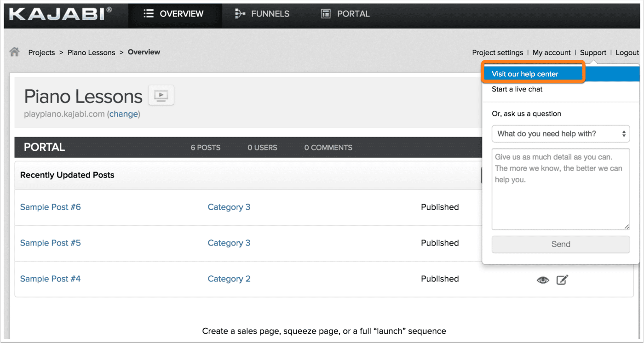644x343 pixels.
Task: Click the PORTAL section header
Action: [44, 147]
